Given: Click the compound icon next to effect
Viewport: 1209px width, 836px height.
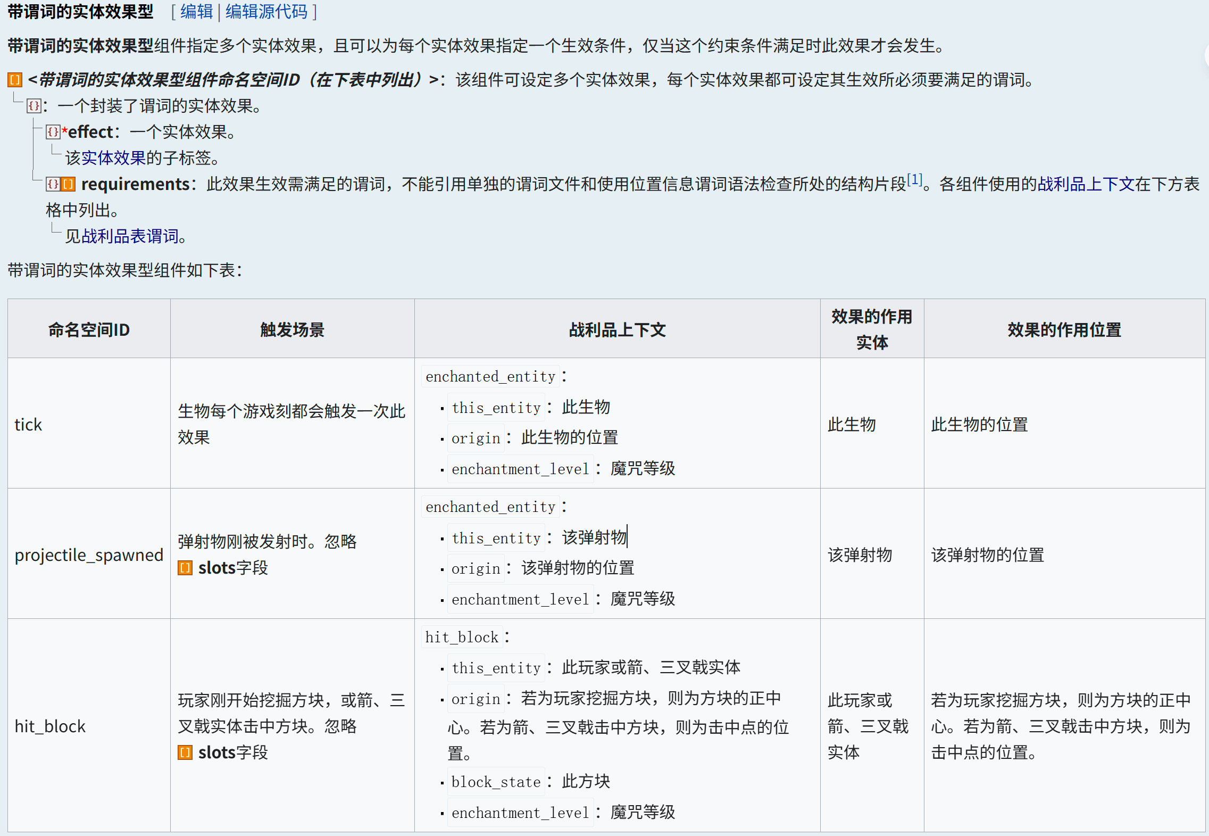Looking at the screenshot, I should coord(53,131).
